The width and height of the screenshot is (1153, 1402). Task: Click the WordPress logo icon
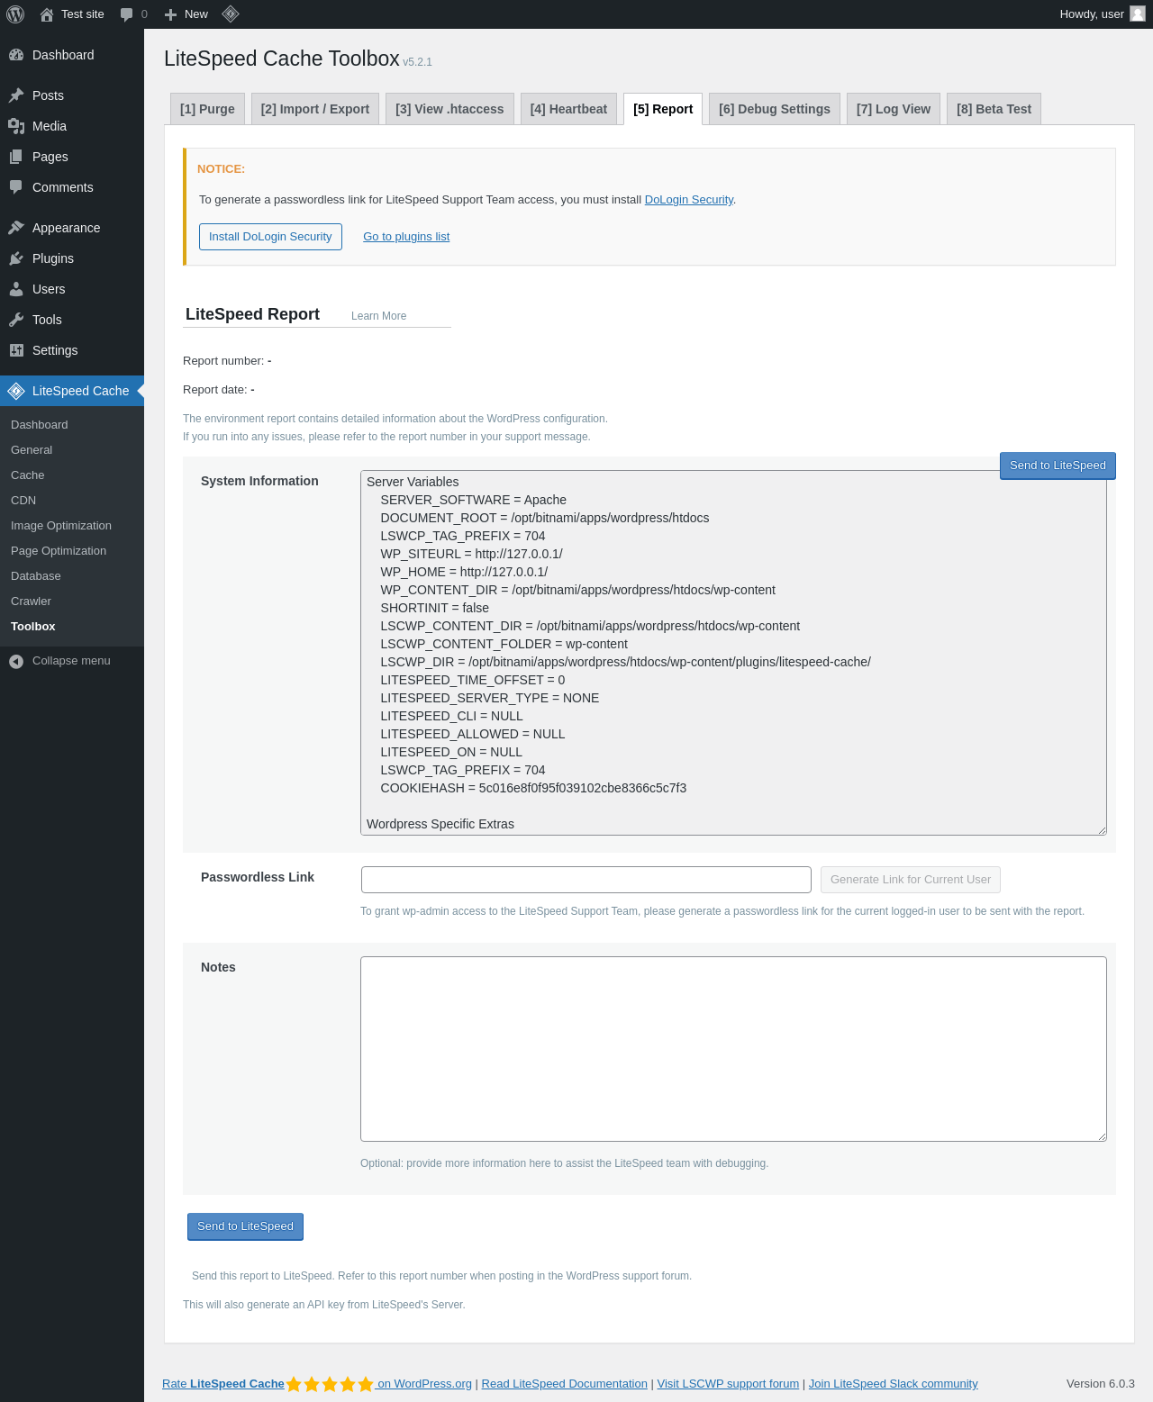click(15, 14)
